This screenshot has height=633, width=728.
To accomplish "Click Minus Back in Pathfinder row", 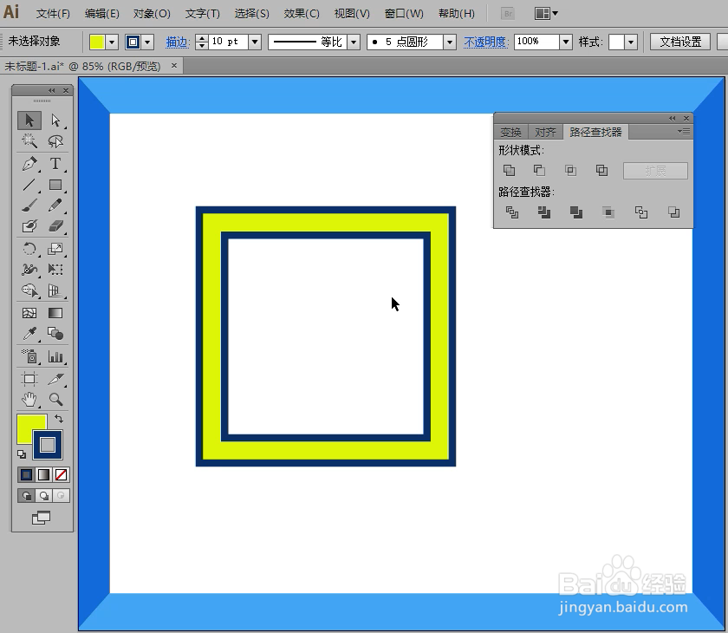I will 673,212.
